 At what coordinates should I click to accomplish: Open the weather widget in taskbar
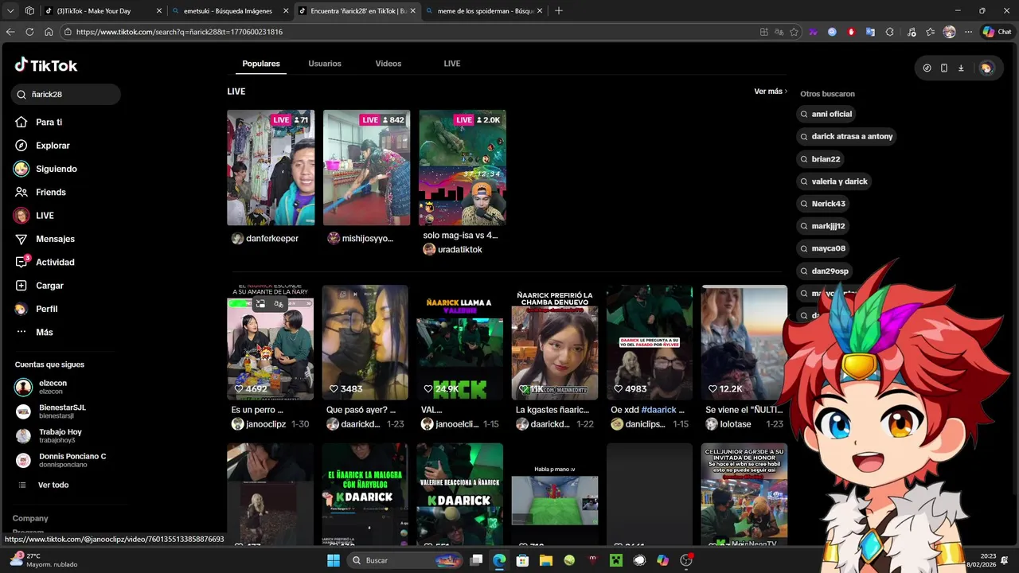coord(44,560)
